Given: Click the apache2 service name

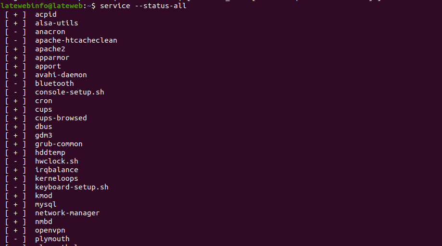Looking at the screenshot, I should 50,49.
